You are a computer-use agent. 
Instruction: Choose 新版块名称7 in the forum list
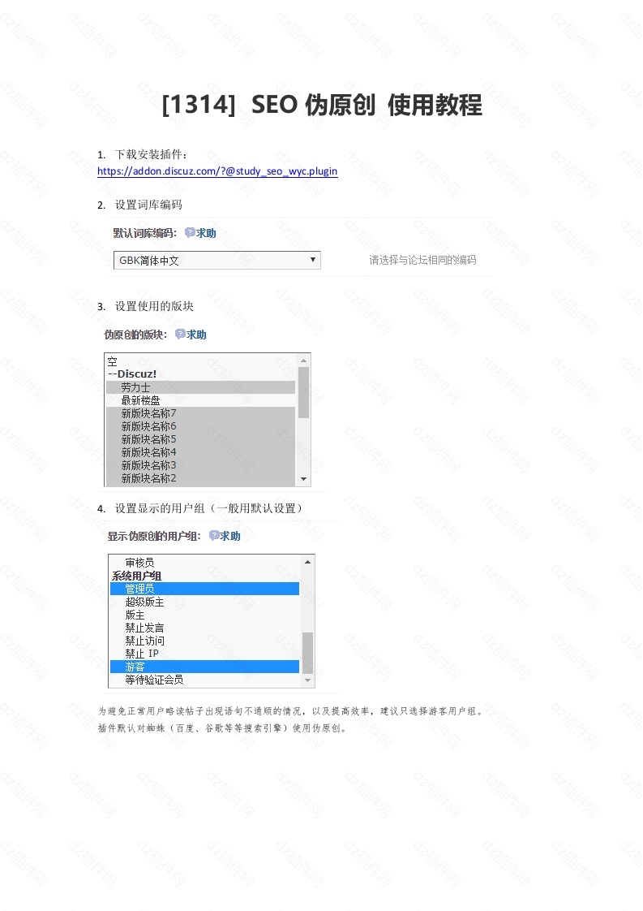[148, 413]
